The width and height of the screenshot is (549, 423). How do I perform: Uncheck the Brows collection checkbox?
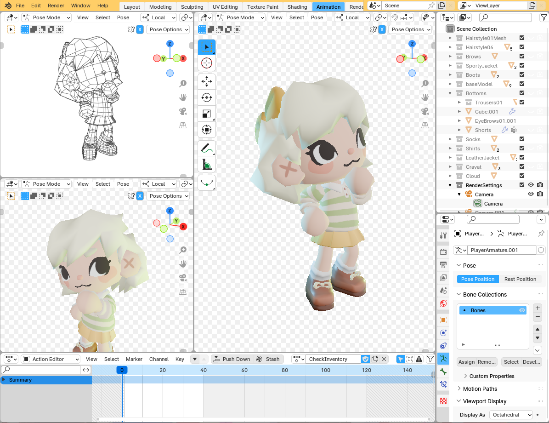[x=522, y=56]
